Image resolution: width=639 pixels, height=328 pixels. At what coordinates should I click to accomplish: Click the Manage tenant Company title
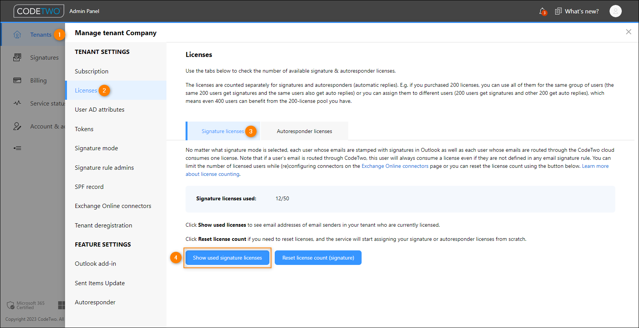(x=116, y=33)
